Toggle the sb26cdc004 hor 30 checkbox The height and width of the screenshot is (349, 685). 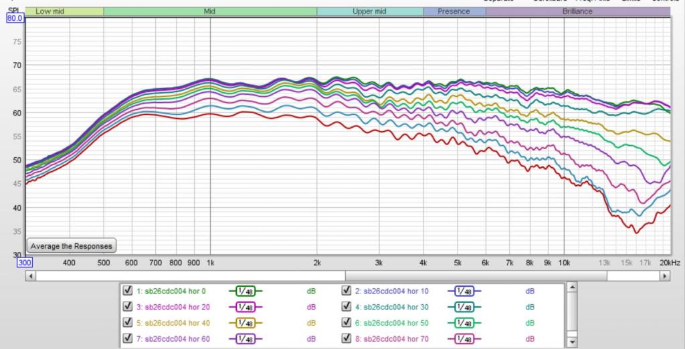pos(347,307)
